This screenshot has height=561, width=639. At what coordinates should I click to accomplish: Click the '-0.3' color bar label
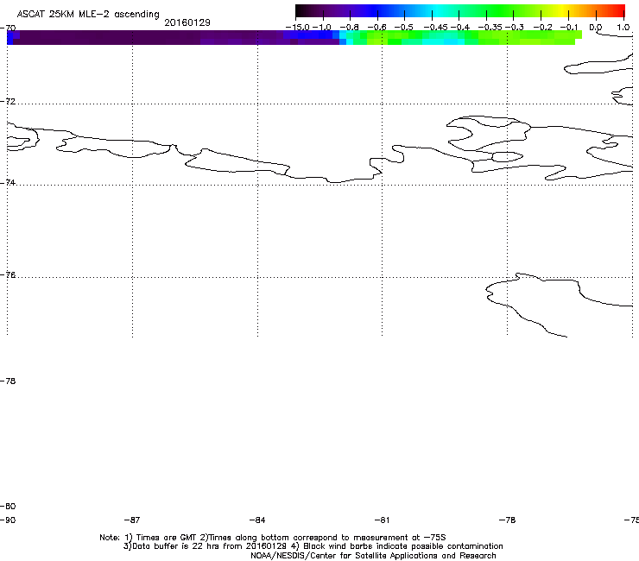[515, 28]
